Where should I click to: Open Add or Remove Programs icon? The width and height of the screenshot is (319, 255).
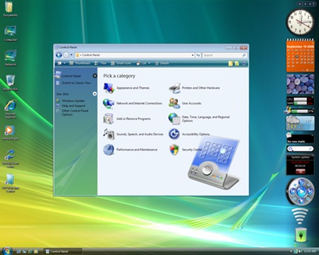point(108,119)
